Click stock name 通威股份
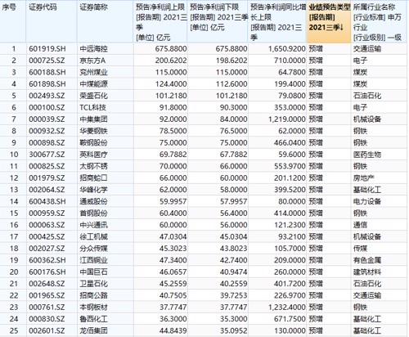Screen dimensions: 409x337 (x=93, y=201)
